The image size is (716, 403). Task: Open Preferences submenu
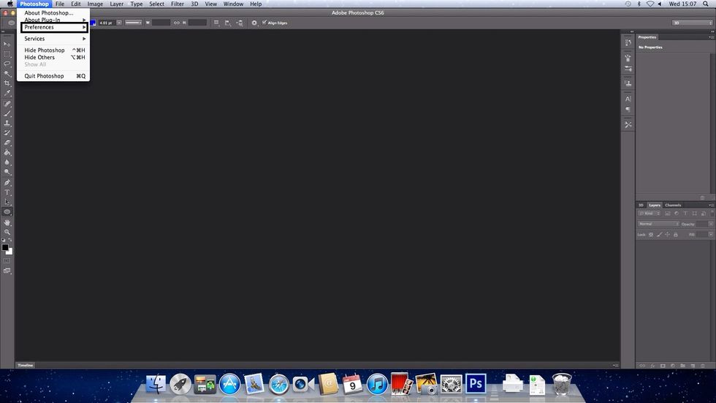tap(54, 27)
